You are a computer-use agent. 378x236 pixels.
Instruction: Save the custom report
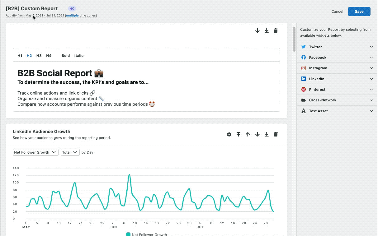[x=359, y=12]
